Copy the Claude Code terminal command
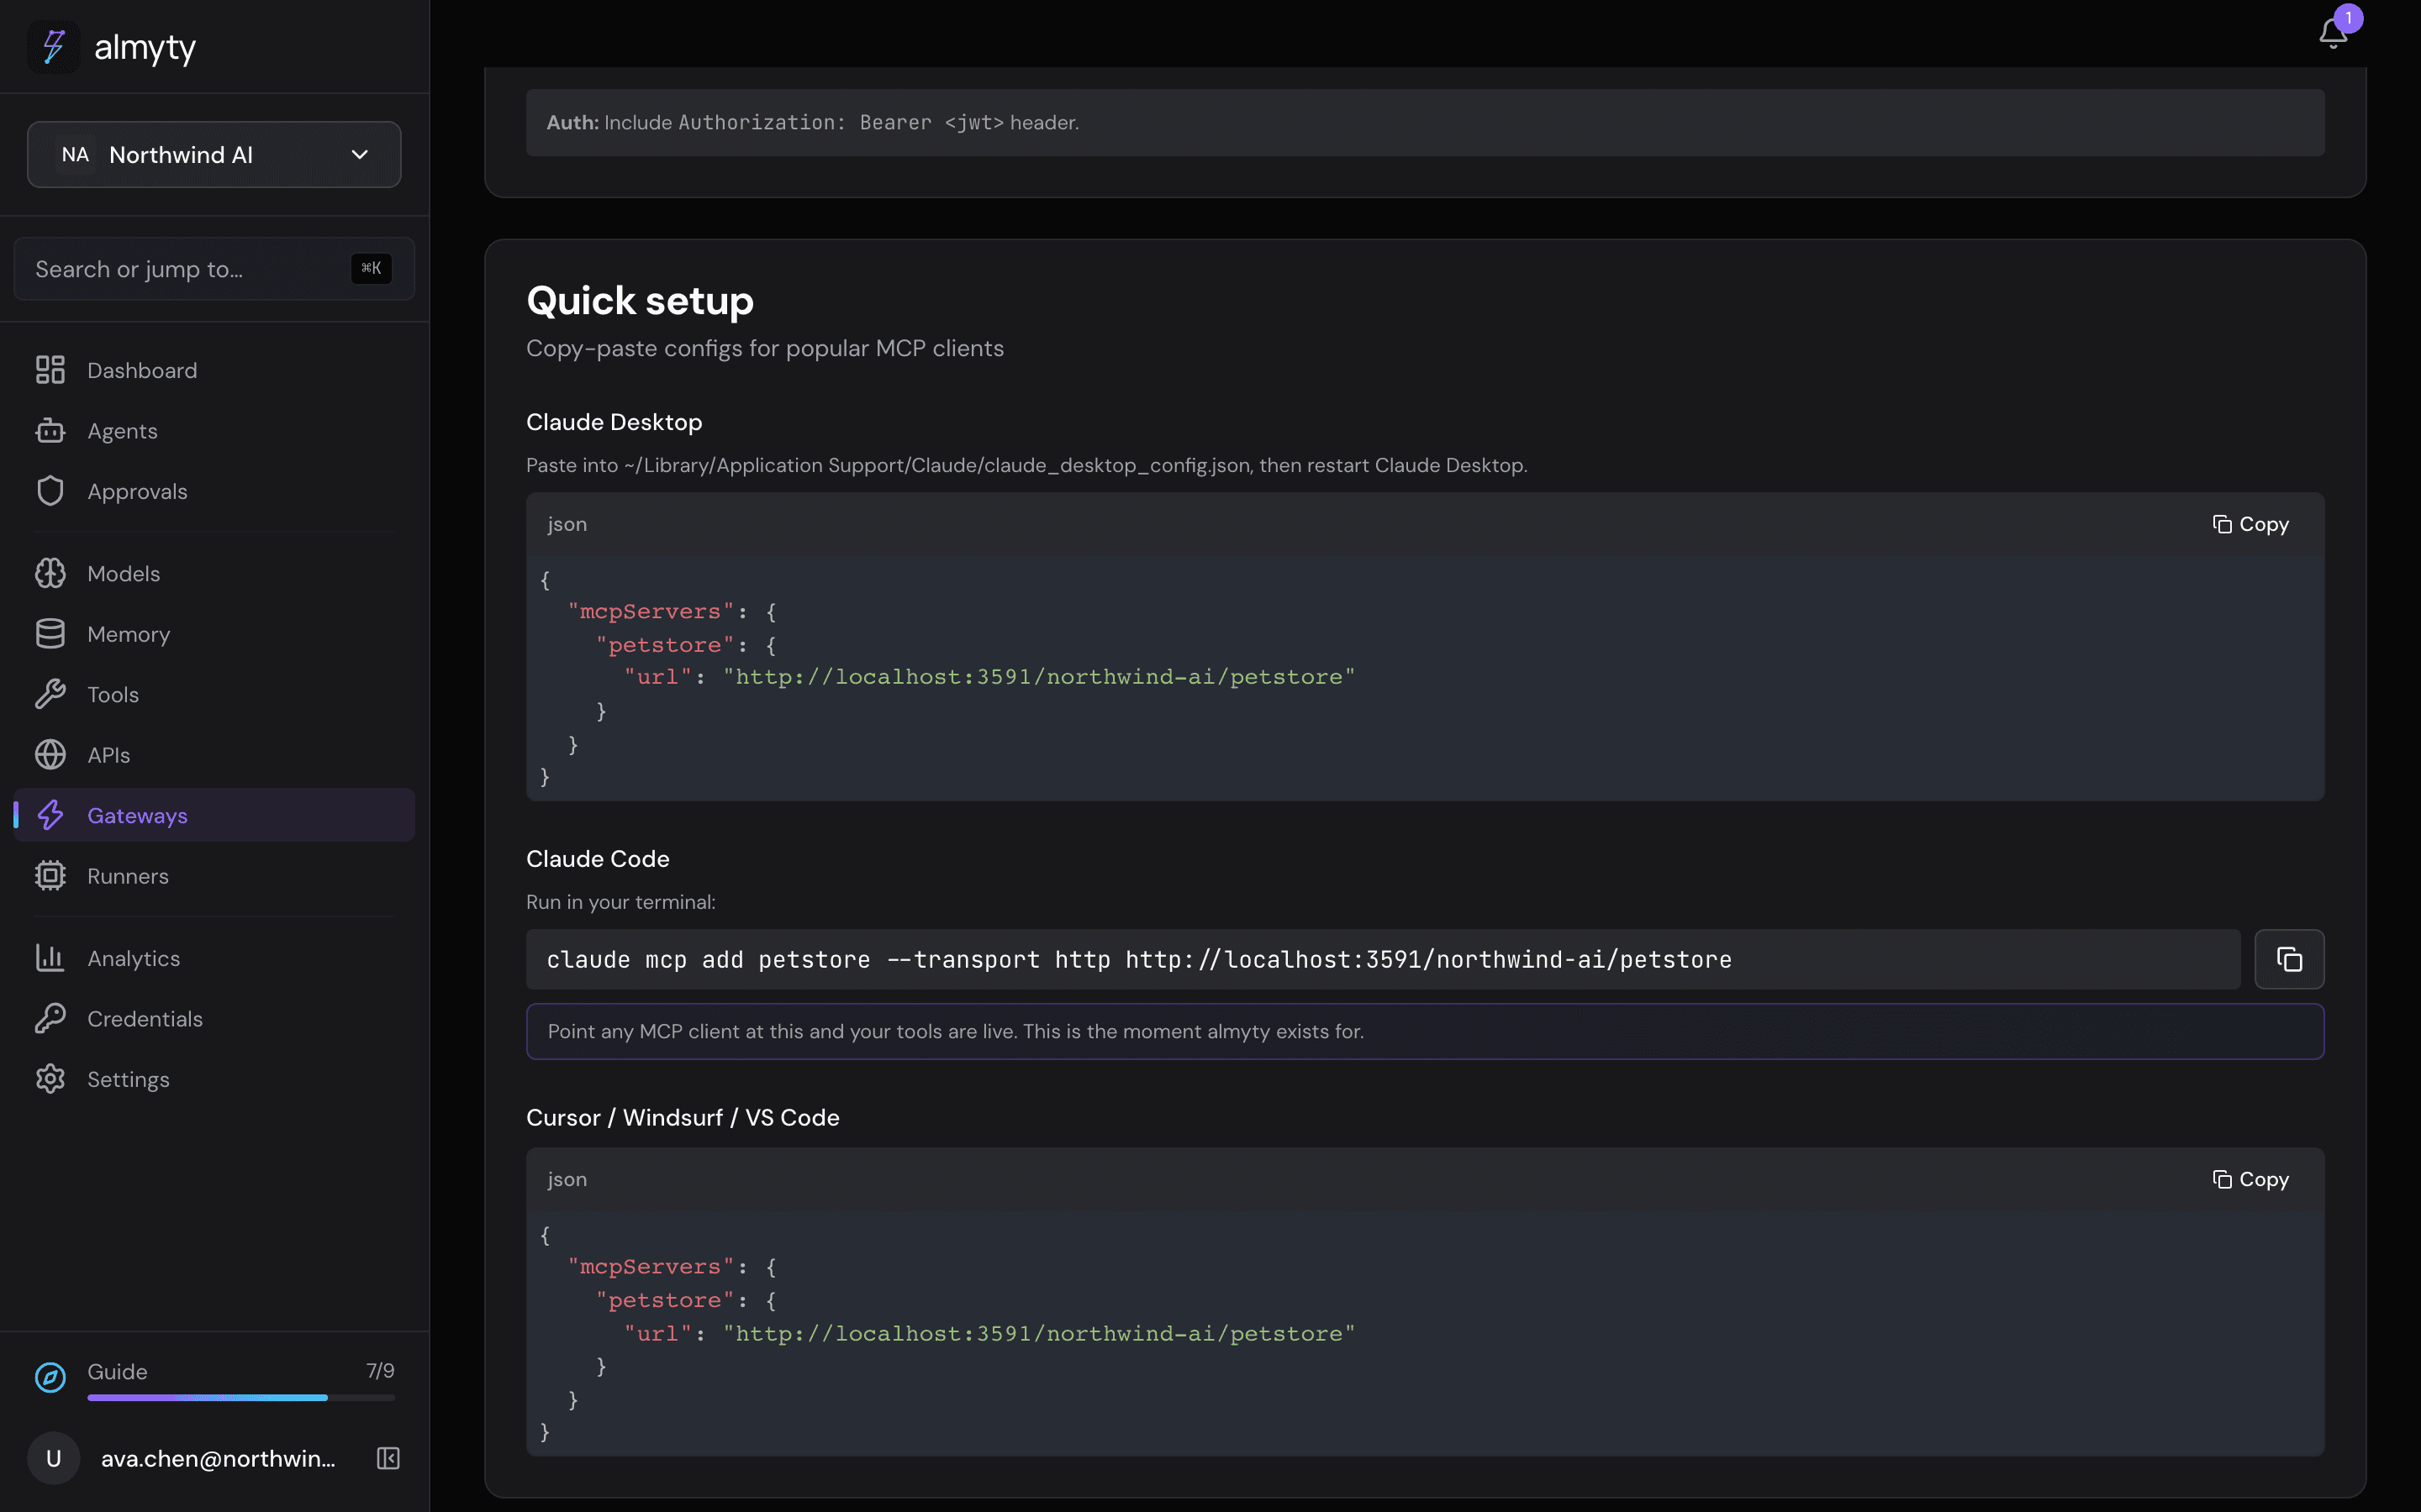 [2289, 959]
